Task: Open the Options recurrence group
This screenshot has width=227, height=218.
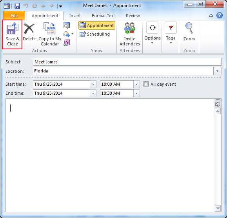Action: pos(153,33)
